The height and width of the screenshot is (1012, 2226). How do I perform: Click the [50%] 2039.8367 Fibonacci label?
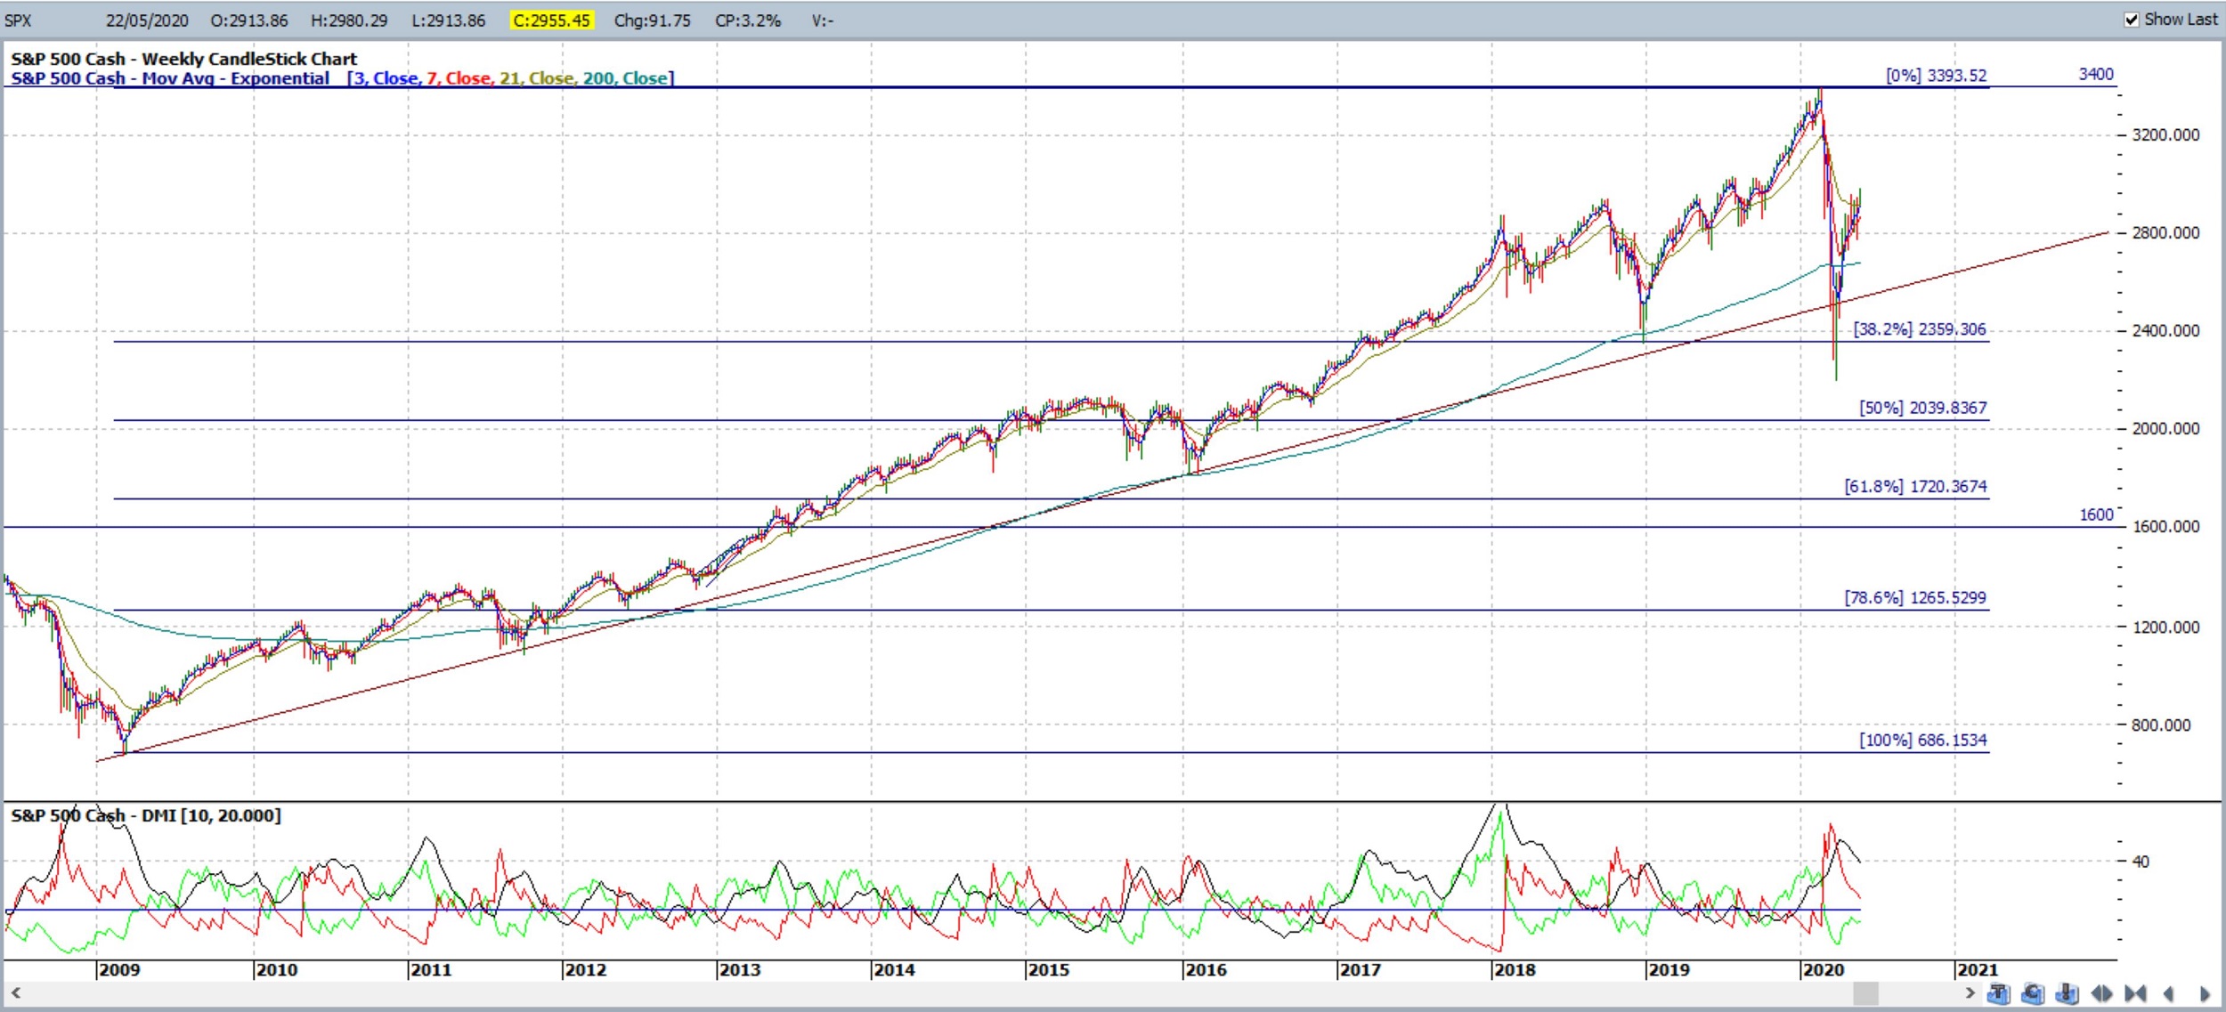(x=1923, y=408)
